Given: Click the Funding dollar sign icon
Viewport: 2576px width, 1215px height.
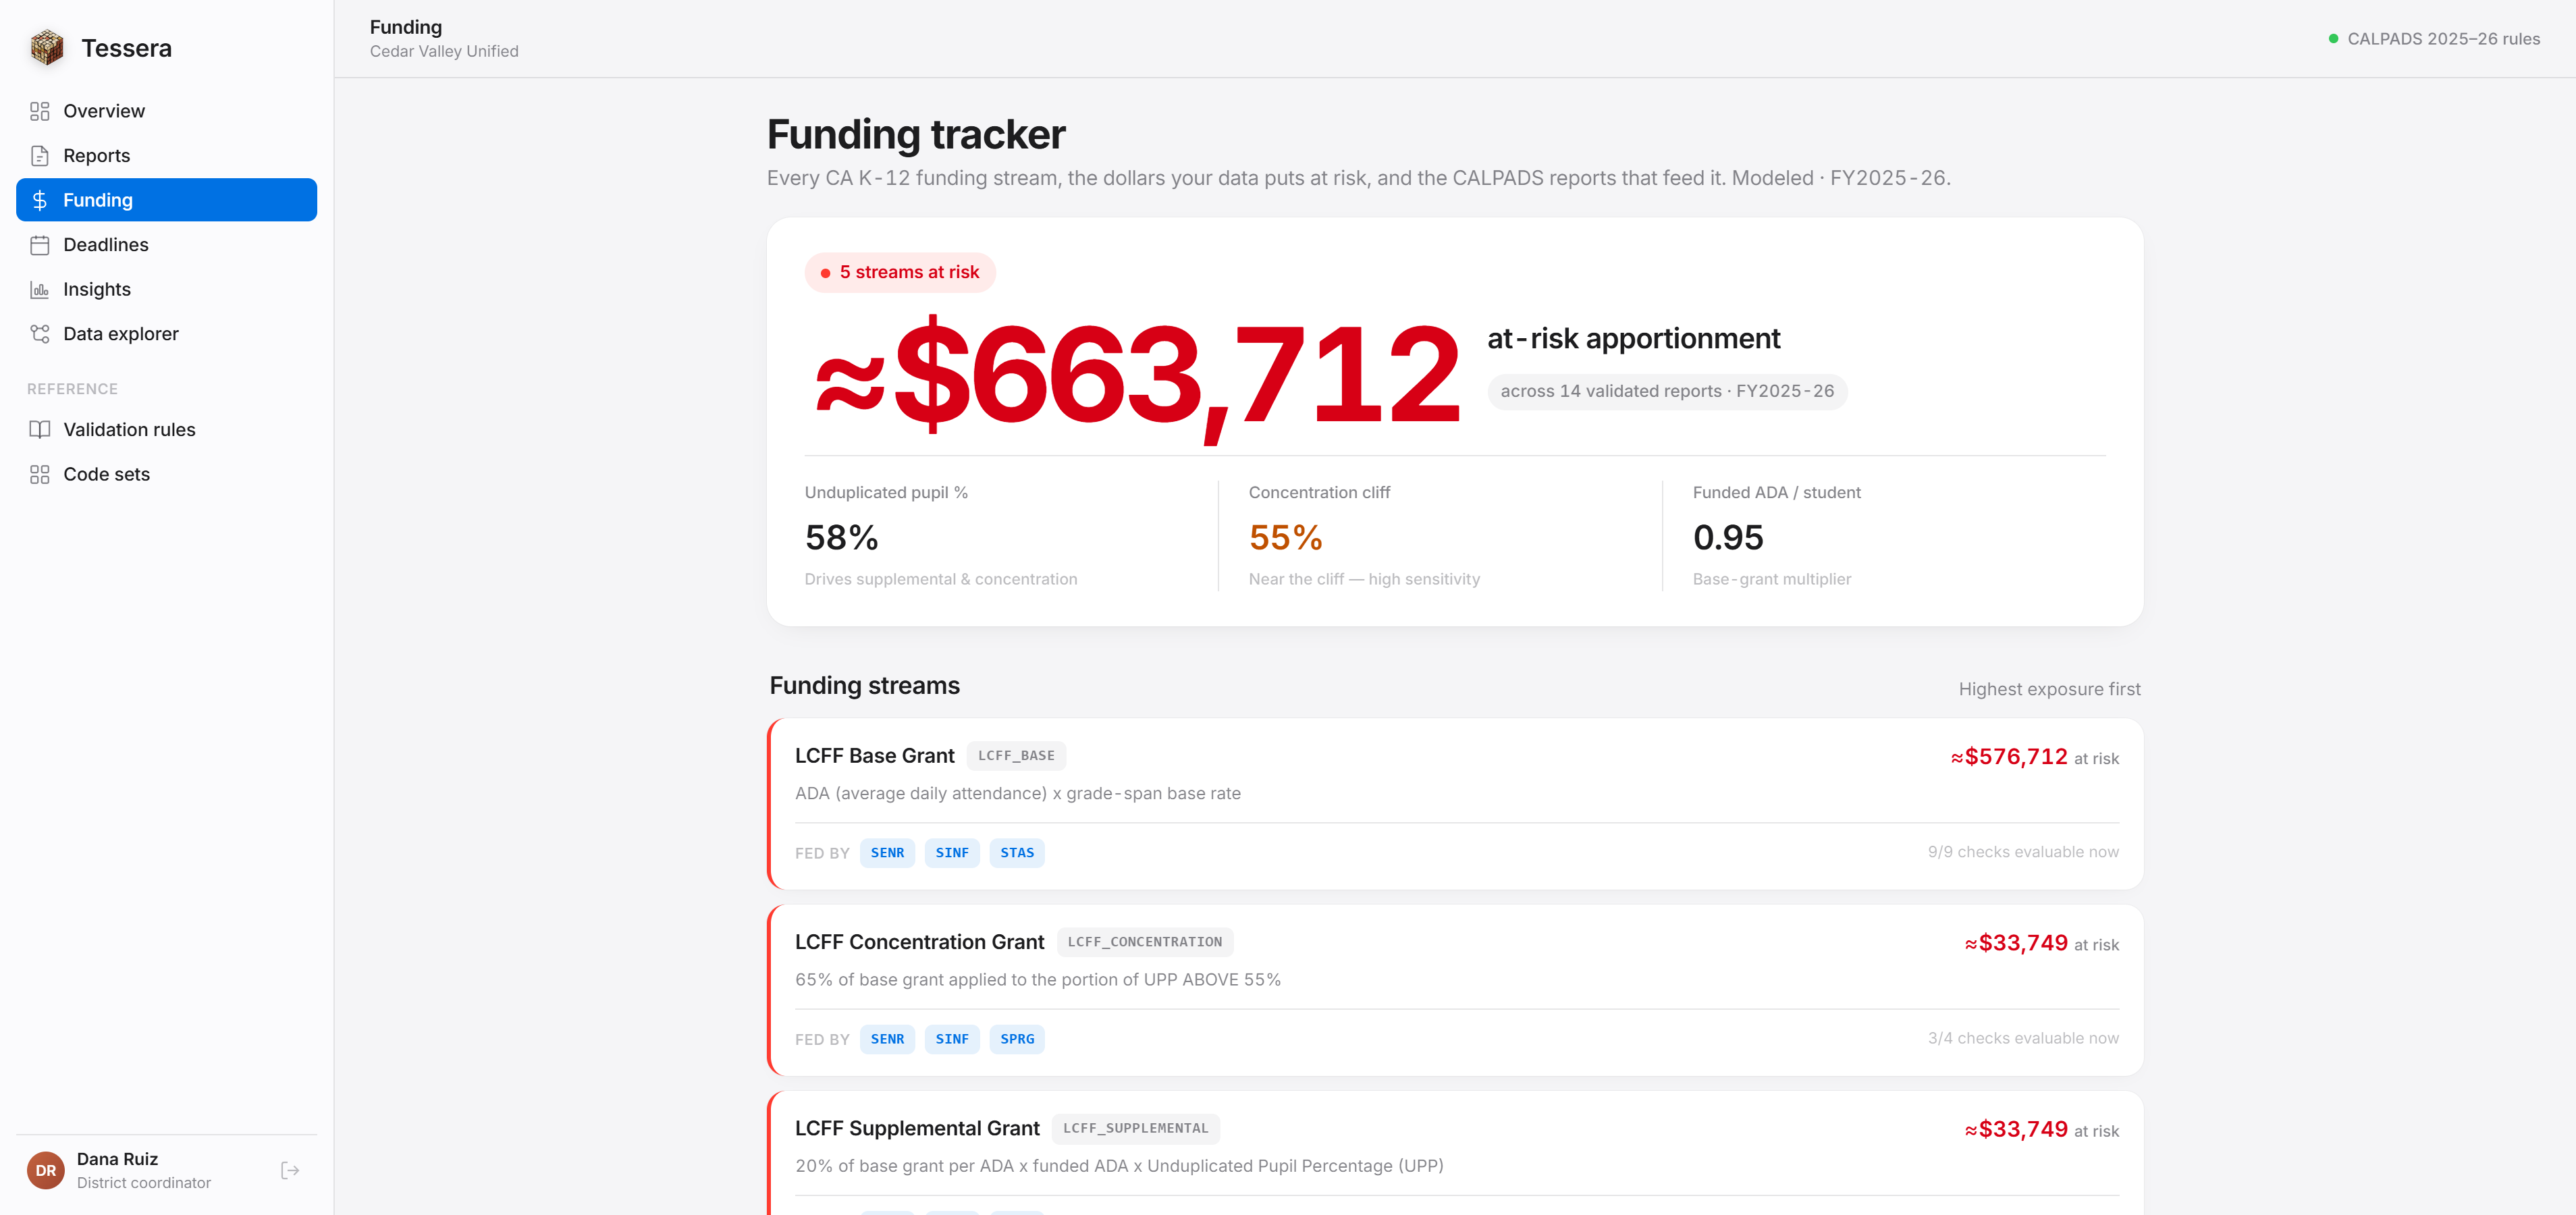Looking at the screenshot, I should click(x=40, y=200).
